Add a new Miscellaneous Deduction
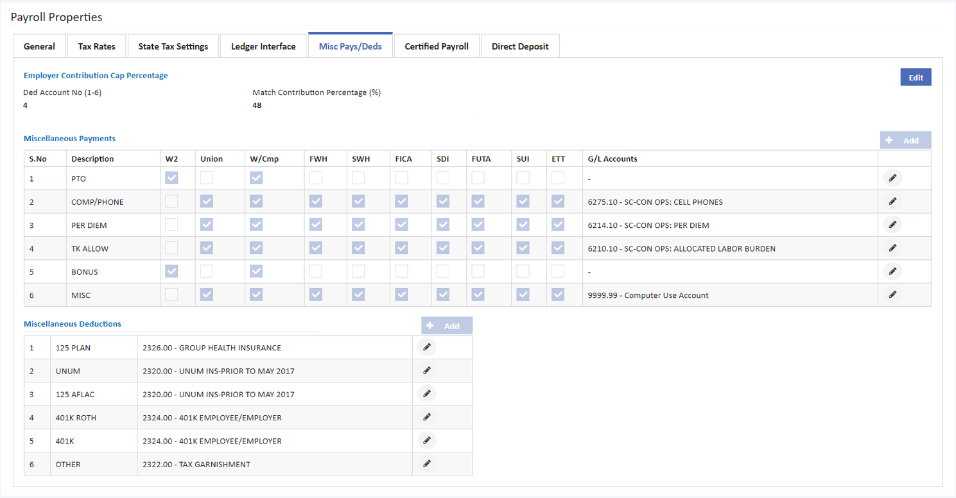The height and width of the screenshot is (498, 956). [447, 325]
